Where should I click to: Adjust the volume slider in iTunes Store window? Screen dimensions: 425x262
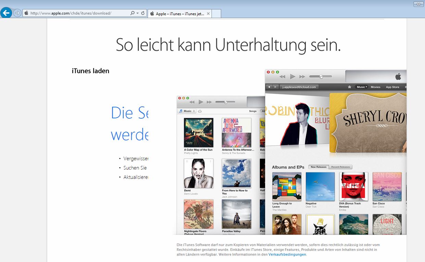click(x=321, y=77)
